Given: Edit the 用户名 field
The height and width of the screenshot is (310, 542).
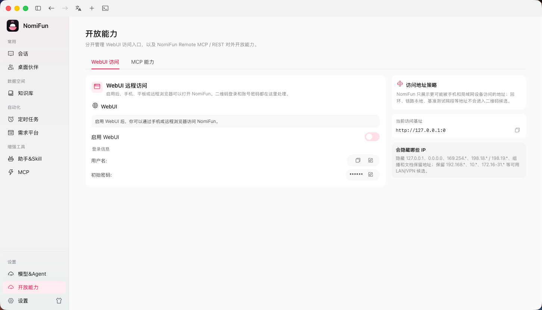Looking at the screenshot, I should pos(371,160).
